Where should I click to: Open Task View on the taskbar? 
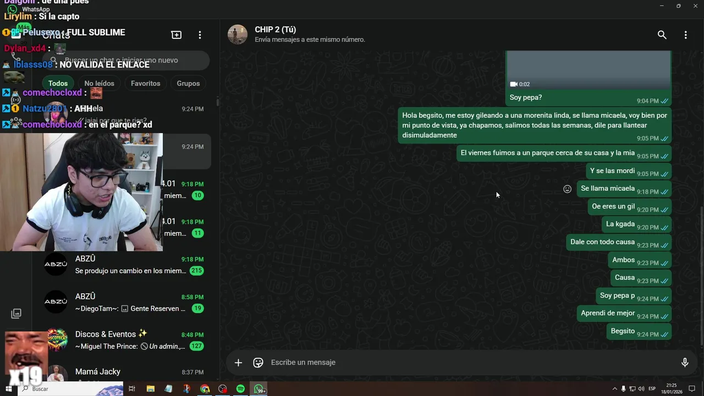point(132,389)
